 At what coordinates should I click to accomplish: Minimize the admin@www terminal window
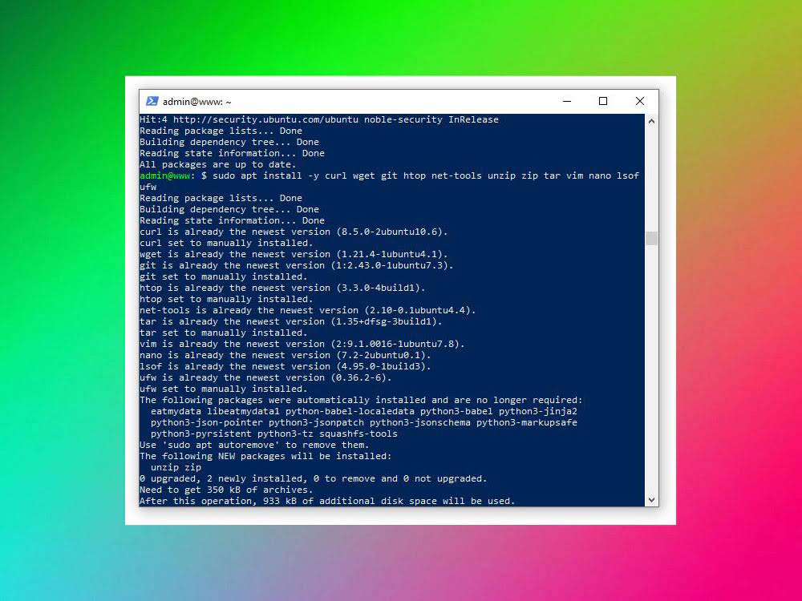[x=567, y=101]
